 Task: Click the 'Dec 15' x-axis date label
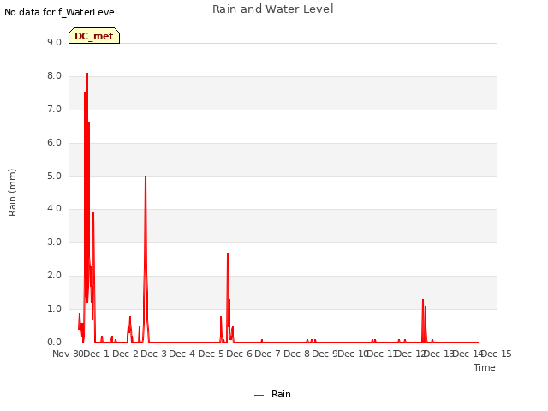click(497, 354)
